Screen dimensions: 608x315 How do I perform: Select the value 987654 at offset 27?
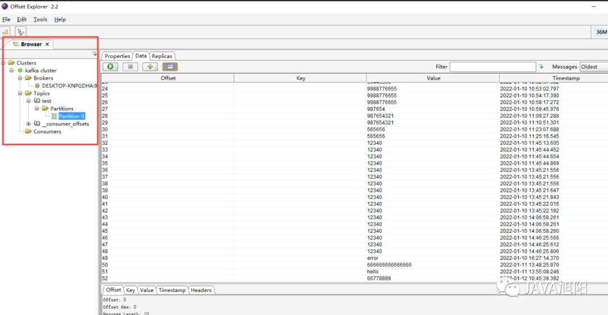pos(376,109)
